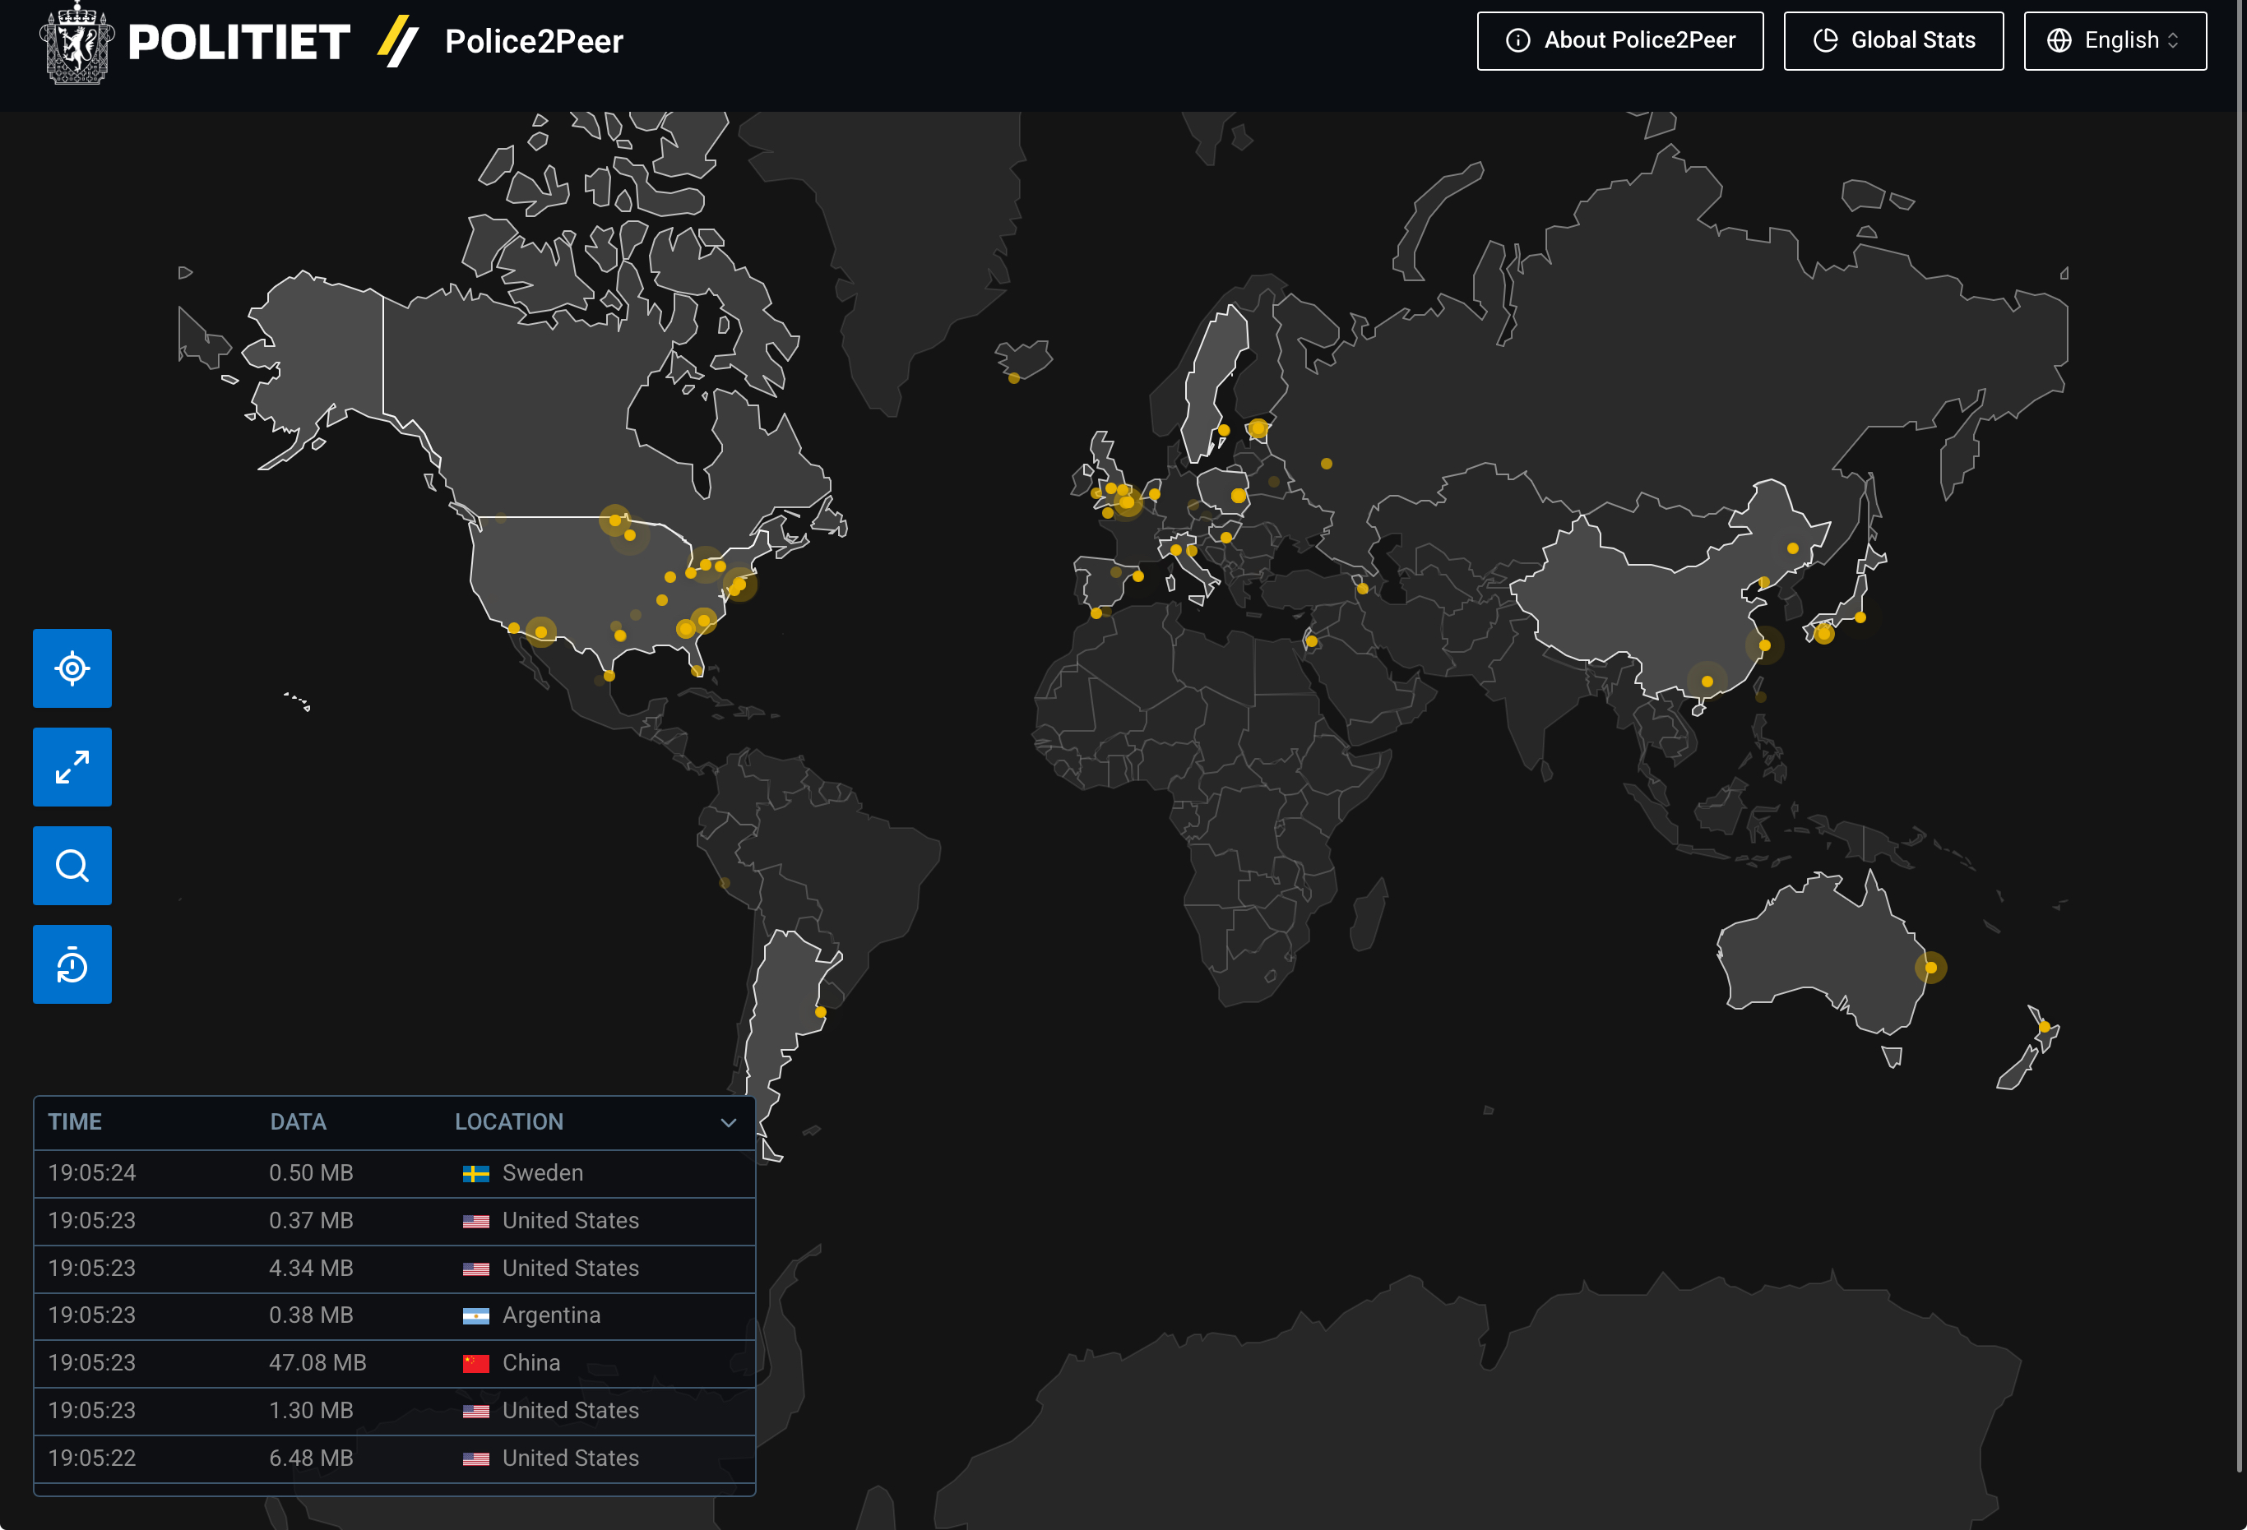Click the Politiet crest logo
This screenshot has height=1530, width=2247.
76,43
